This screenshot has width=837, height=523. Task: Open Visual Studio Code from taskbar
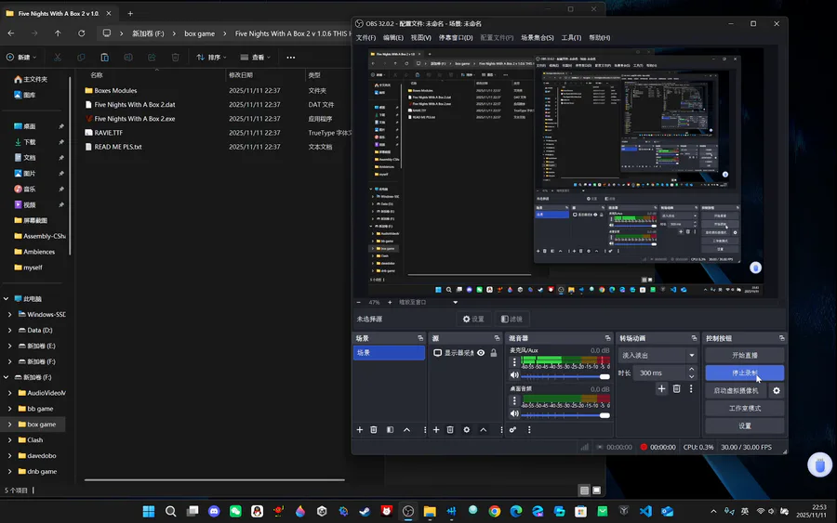(x=645, y=511)
